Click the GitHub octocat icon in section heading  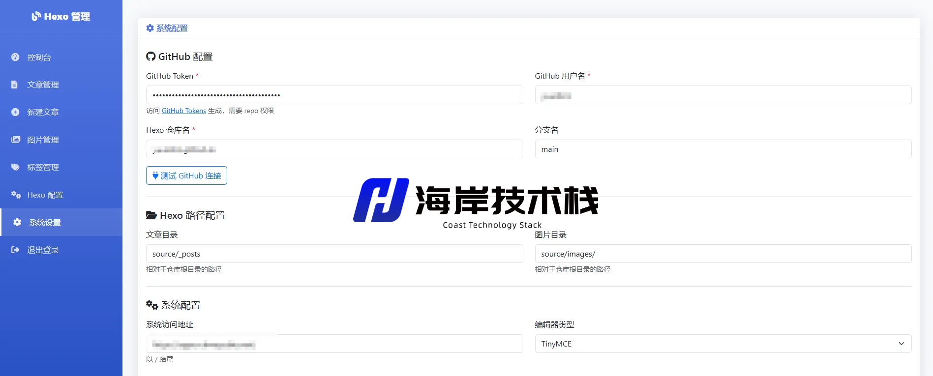pyautogui.click(x=151, y=57)
